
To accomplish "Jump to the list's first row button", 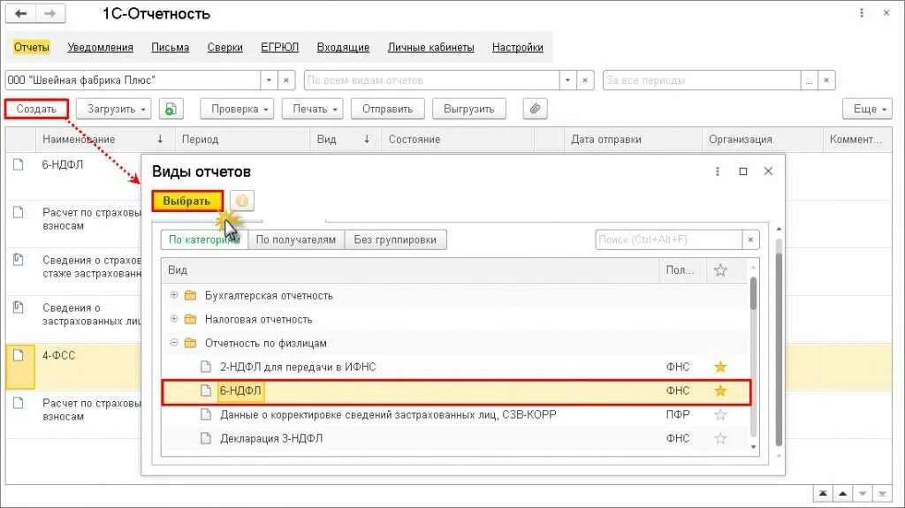I will pos(823,494).
